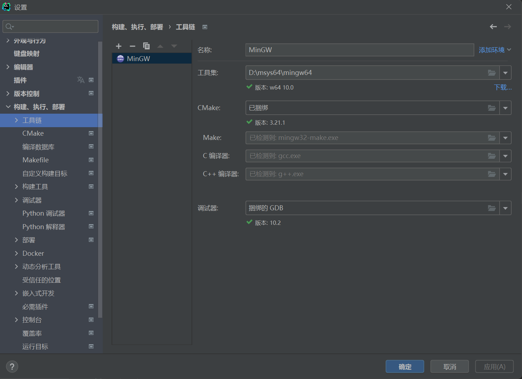Open the 工具集 path dropdown
The image size is (522, 379).
(505, 73)
